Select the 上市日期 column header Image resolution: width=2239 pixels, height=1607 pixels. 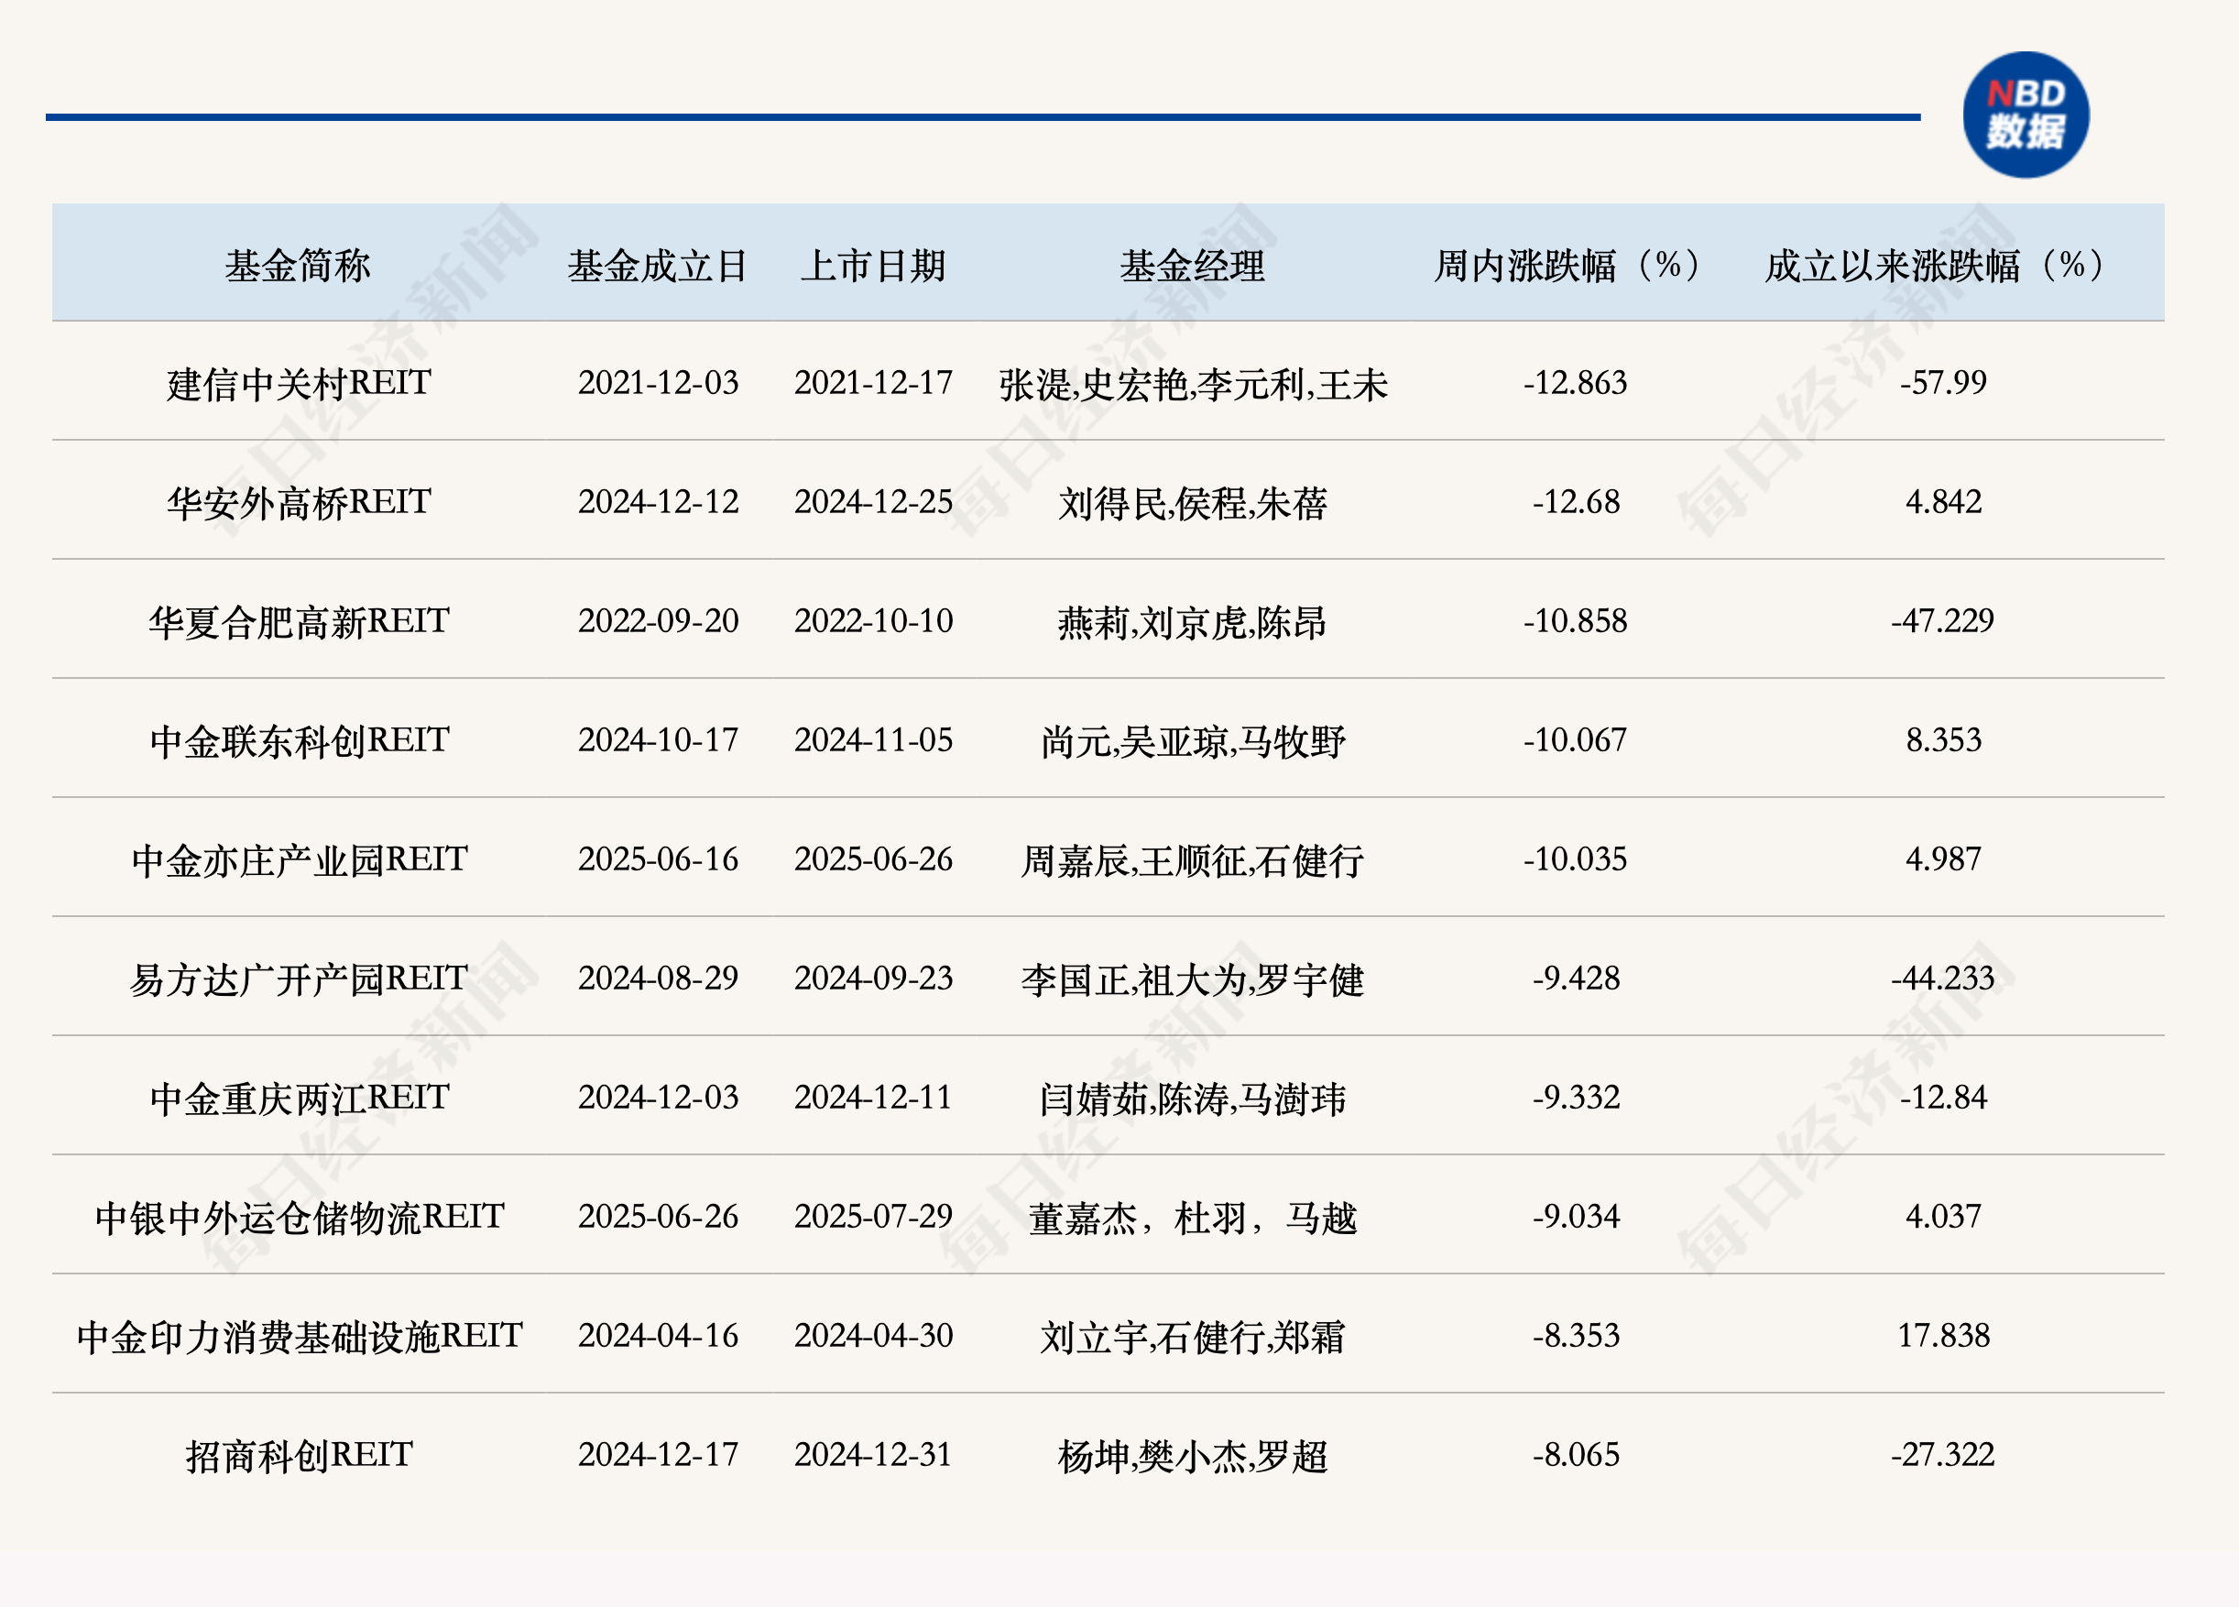pyautogui.click(x=874, y=266)
